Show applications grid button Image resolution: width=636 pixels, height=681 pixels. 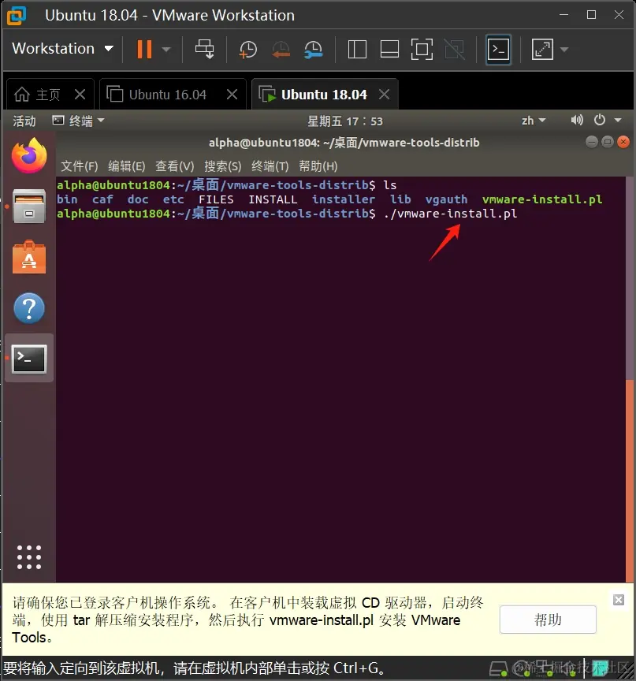[x=29, y=556]
